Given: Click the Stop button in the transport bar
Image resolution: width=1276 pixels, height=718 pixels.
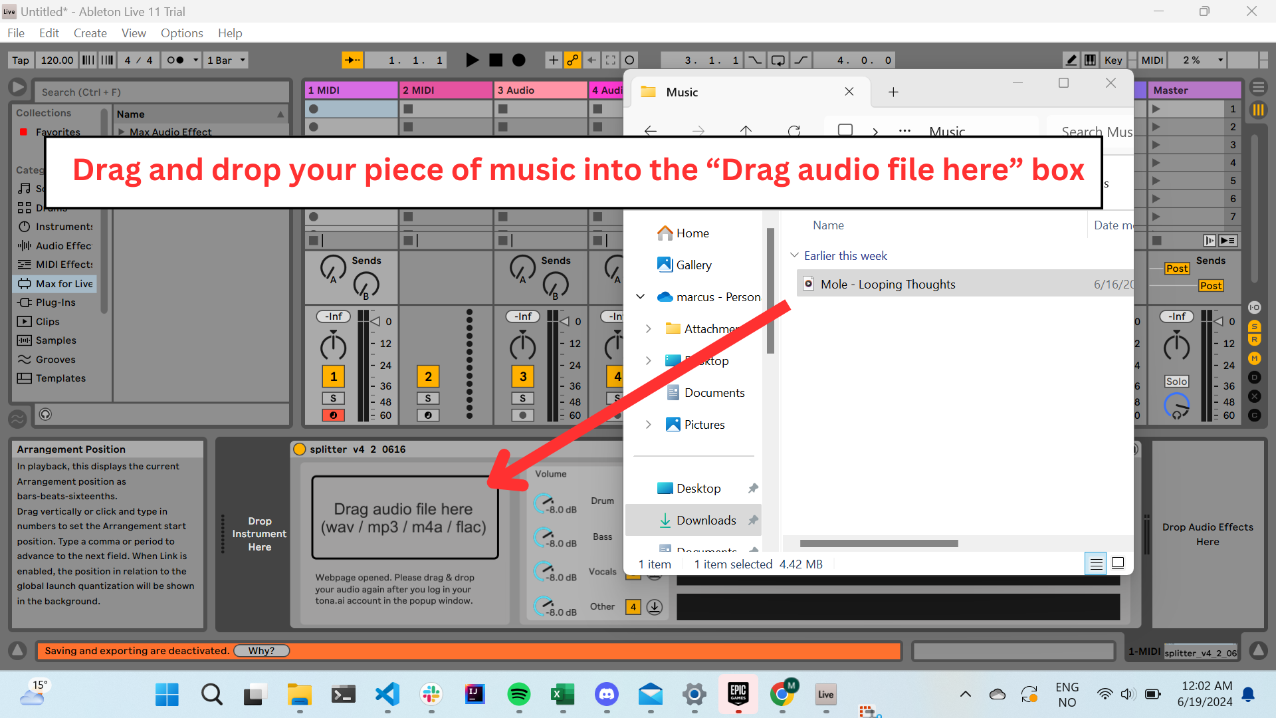Looking at the screenshot, I should click(x=496, y=60).
